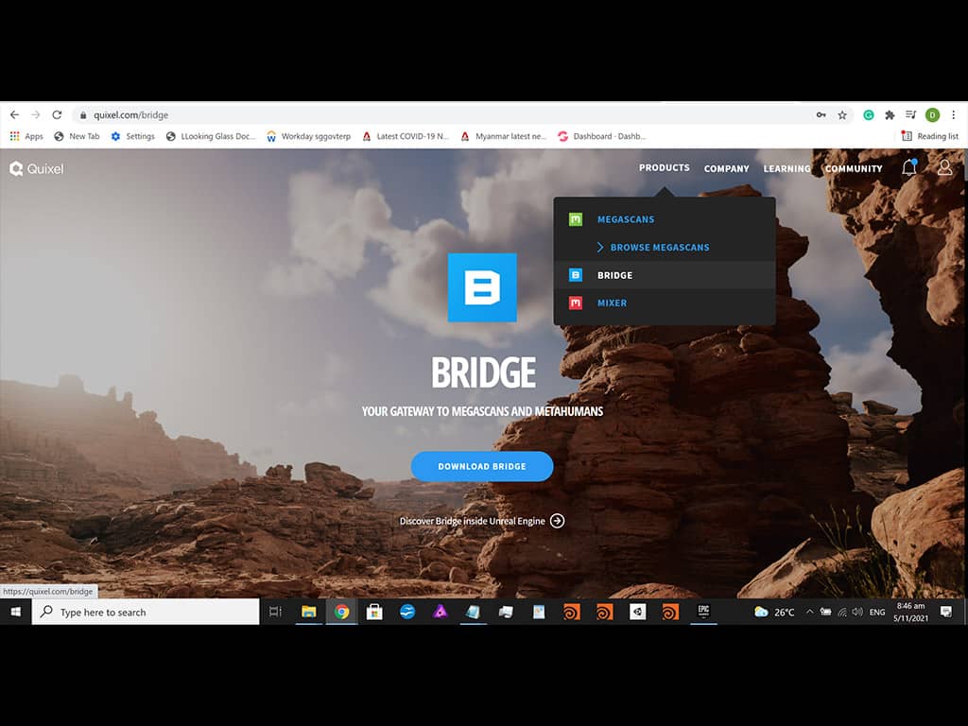Open File Explorer from taskbar
The height and width of the screenshot is (726, 968).
(309, 612)
